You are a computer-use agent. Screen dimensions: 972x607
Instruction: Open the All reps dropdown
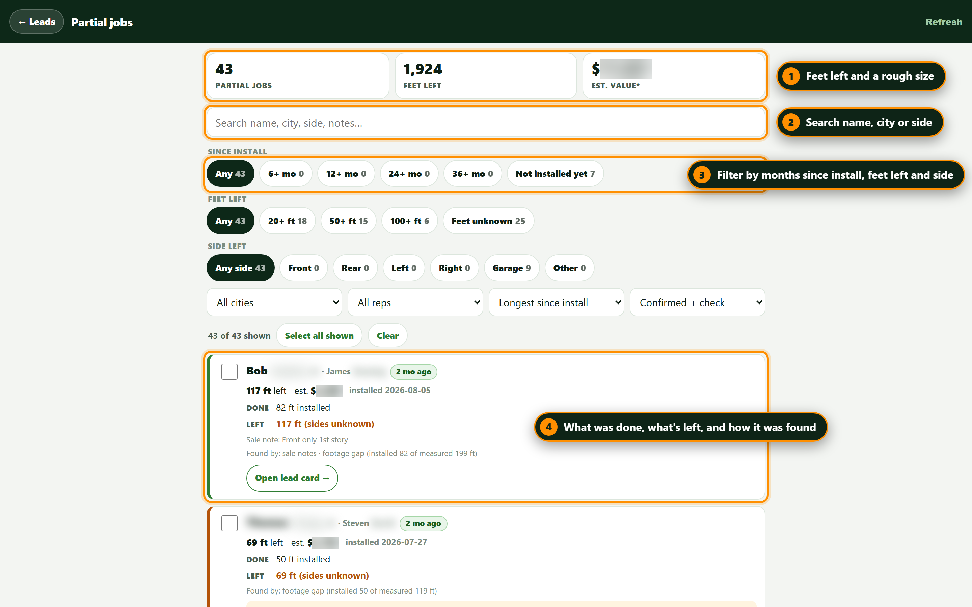(x=415, y=302)
